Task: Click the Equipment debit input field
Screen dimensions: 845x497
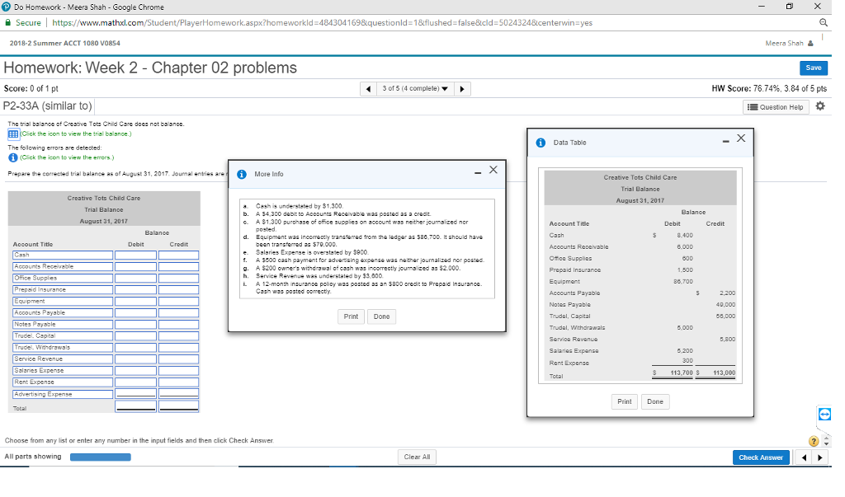Action: point(135,302)
